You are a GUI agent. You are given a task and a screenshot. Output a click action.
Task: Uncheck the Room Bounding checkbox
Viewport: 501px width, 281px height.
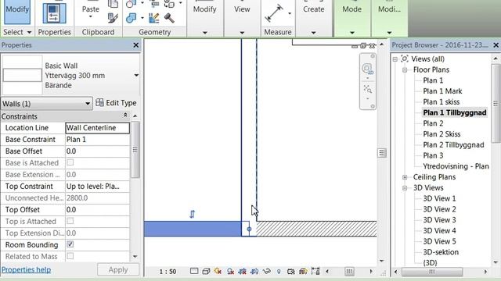click(70, 244)
